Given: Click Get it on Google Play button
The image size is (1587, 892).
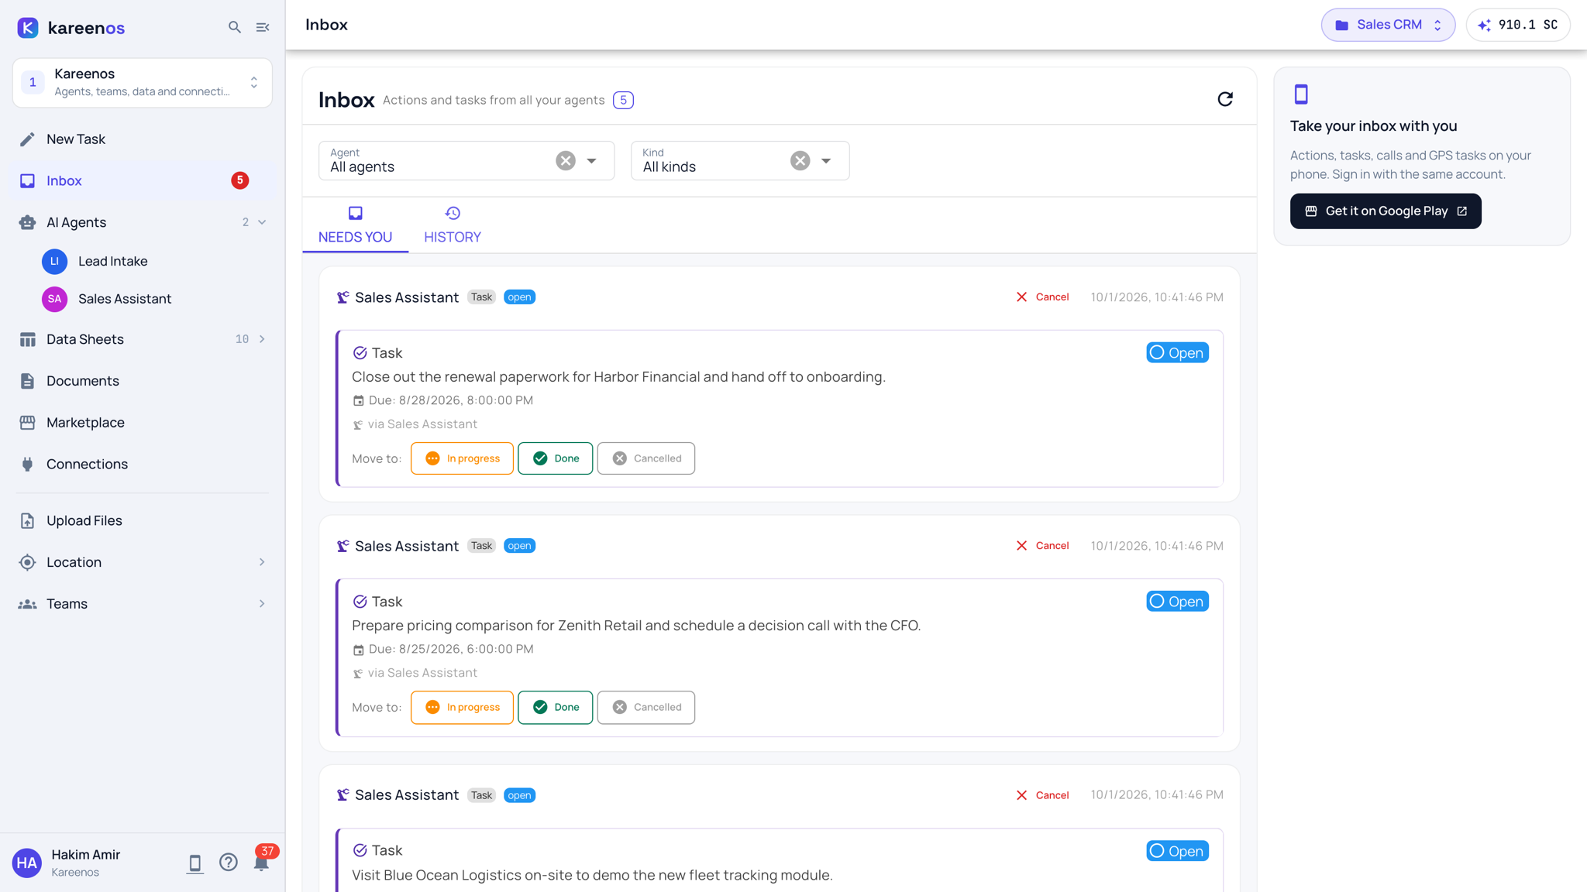Looking at the screenshot, I should [x=1386, y=211].
